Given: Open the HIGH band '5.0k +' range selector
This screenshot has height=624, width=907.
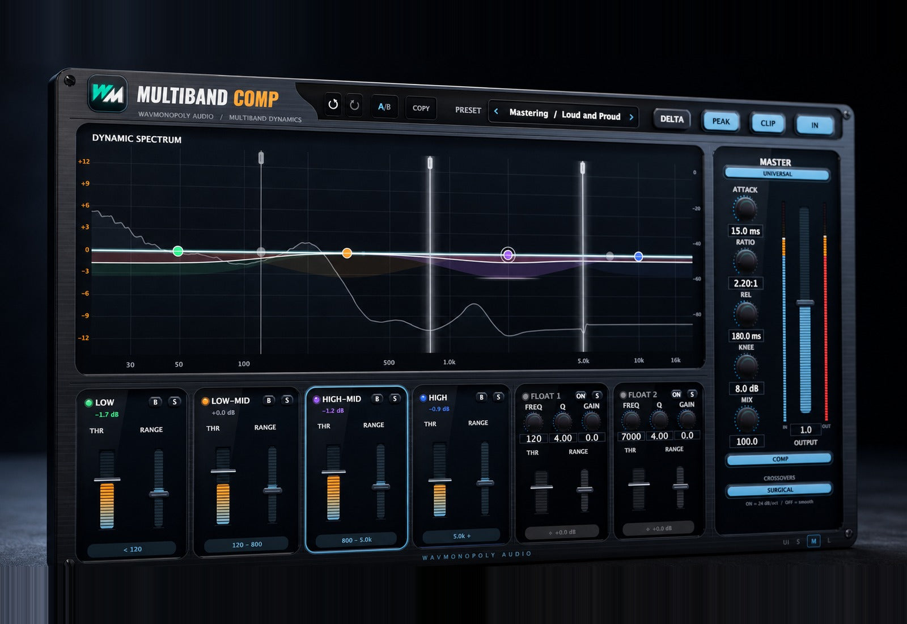Looking at the screenshot, I should (x=461, y=536).
